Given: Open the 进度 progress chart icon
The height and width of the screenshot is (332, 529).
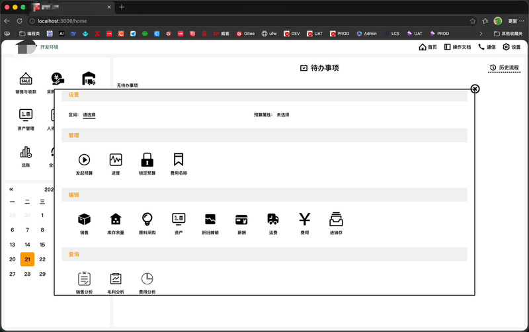Looking at the screenshot, I should coord(116,160).
